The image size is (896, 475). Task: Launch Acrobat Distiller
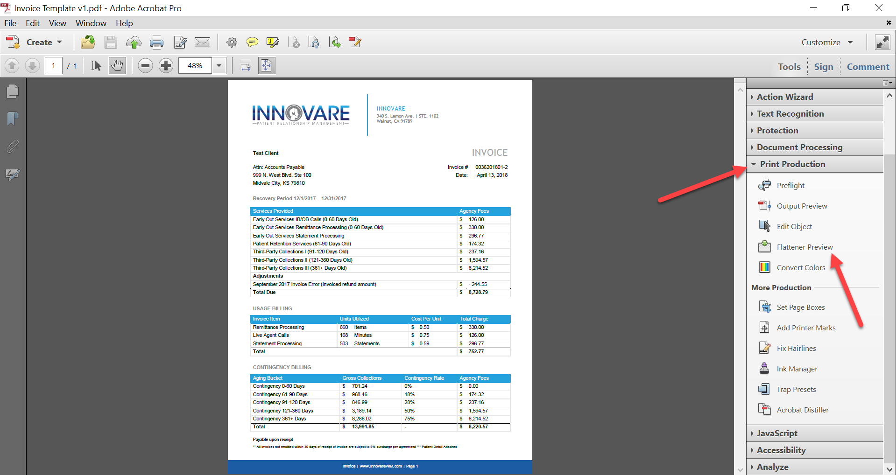click(802, 410)
